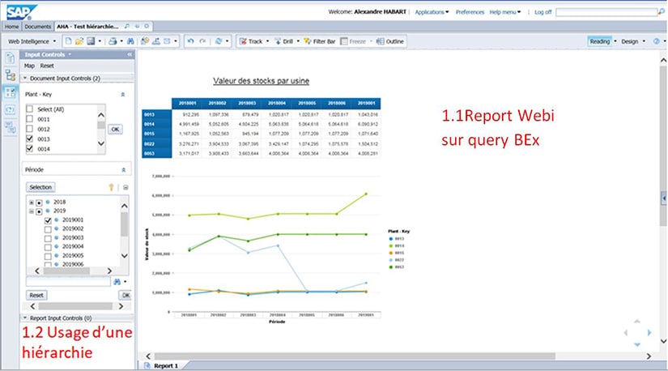Open the Input Controls side panel icon

(10, 92)
